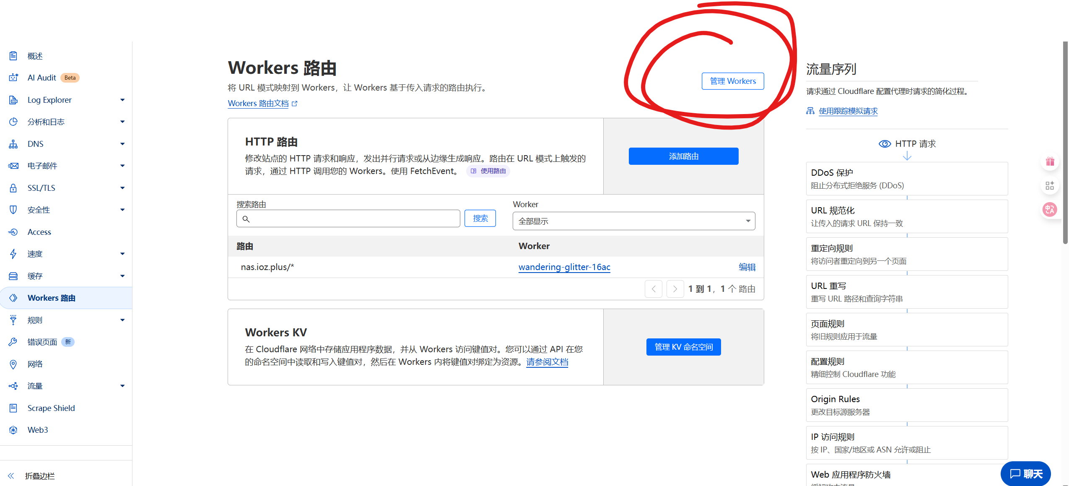Click the Scrape Shield page icon
This screenshot has height=486, width=1069.
point(13,408)
